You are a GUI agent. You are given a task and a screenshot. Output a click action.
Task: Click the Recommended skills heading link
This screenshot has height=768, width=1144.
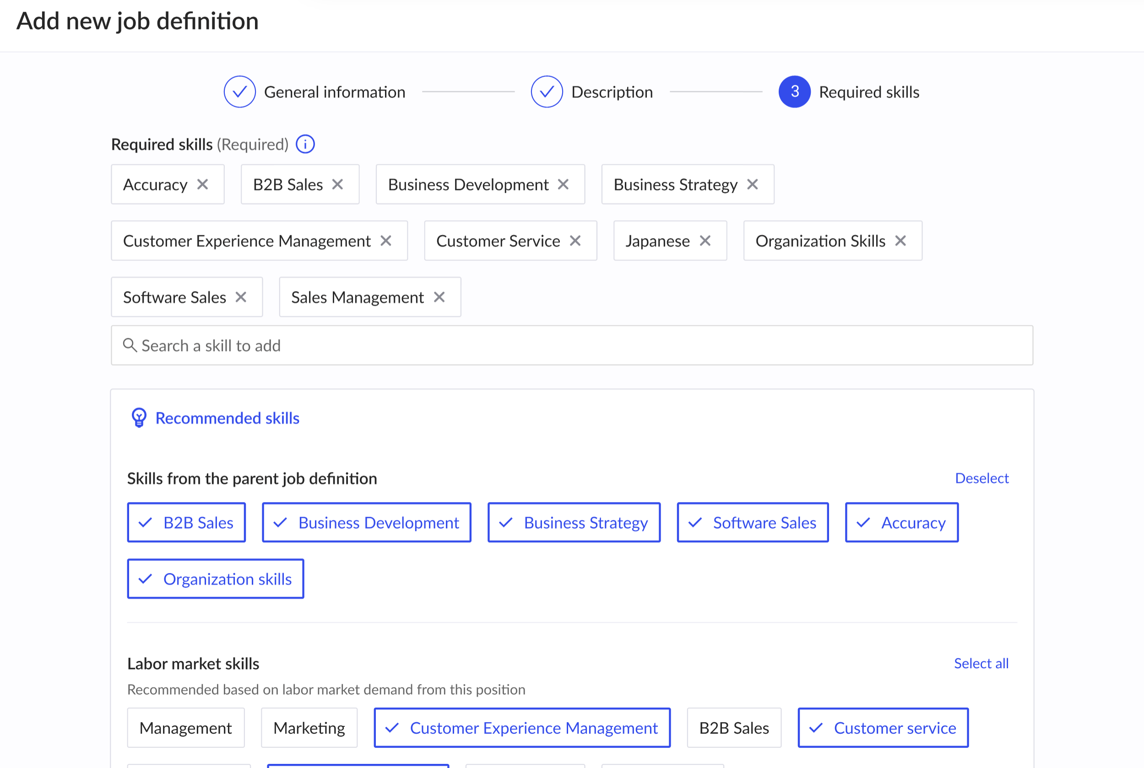point(228,418)
